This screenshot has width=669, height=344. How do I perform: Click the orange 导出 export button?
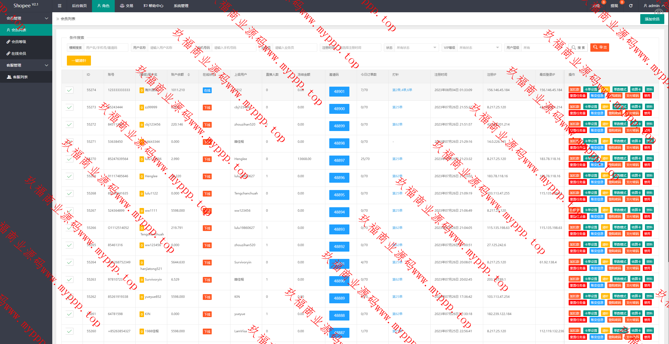tap(599, 47)
